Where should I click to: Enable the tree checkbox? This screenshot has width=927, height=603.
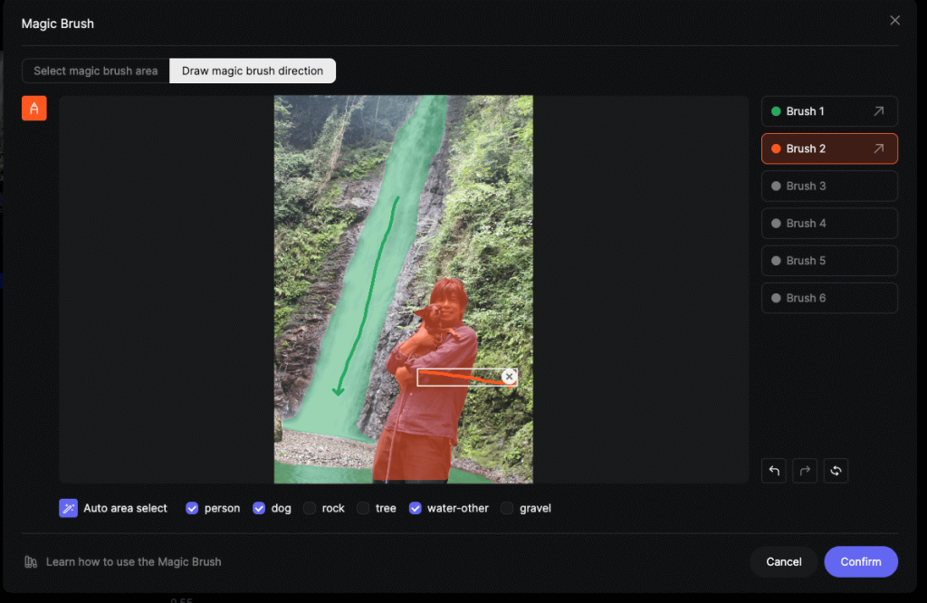(363, 508)
